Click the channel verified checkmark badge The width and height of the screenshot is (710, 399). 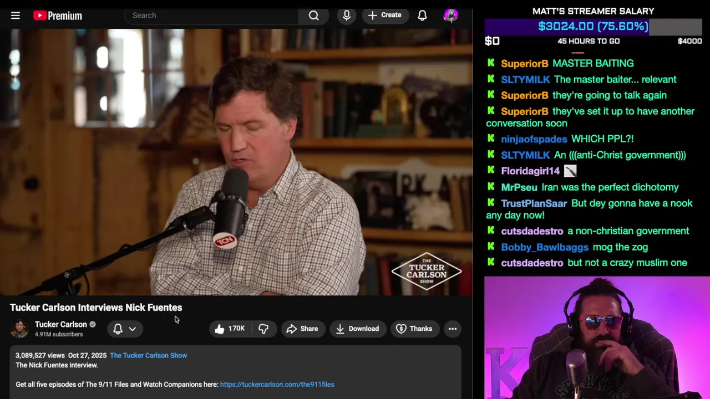[93, 324]
